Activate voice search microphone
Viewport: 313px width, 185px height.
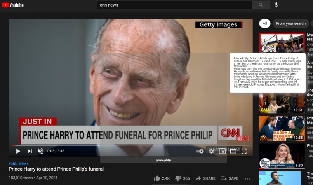[276, 5]
